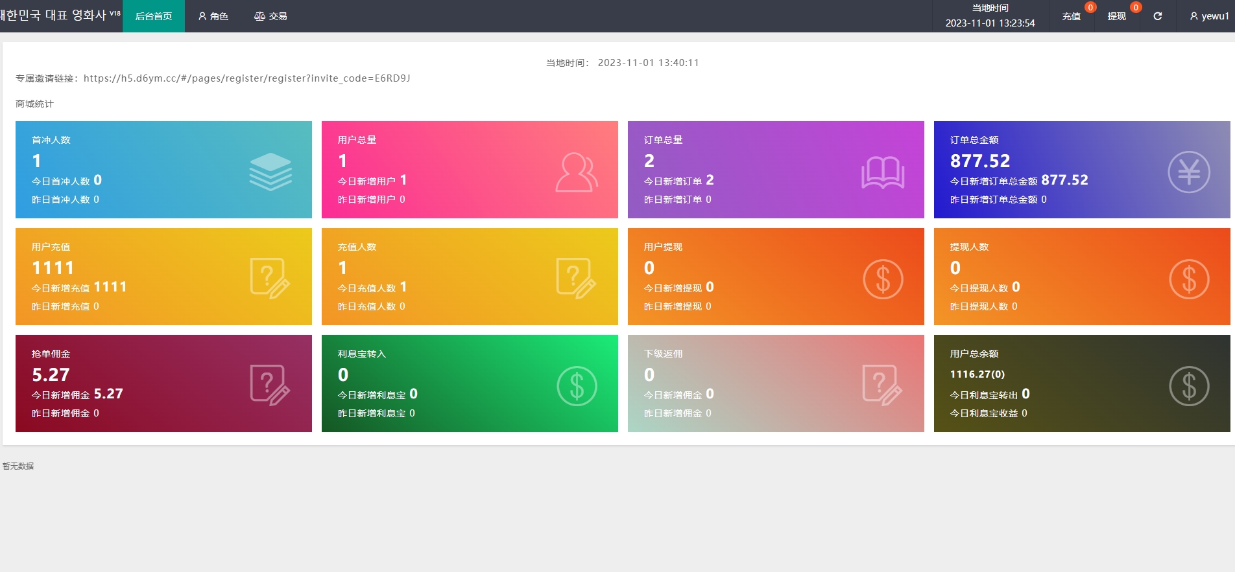
Task: Click the edit note icon in 下级返佣 card
Action: (882, 385)
